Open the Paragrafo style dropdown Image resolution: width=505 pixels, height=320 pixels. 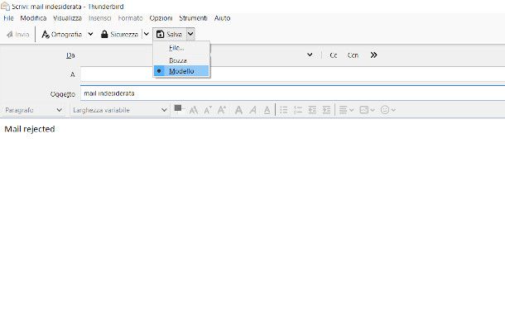point(33,110)
